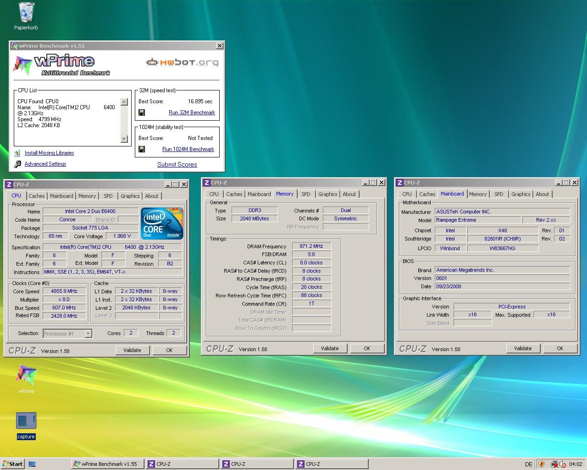Expand the Processor #1 selection dropdown
Viewport: 587px width, 470px height.
coord(88,334)
